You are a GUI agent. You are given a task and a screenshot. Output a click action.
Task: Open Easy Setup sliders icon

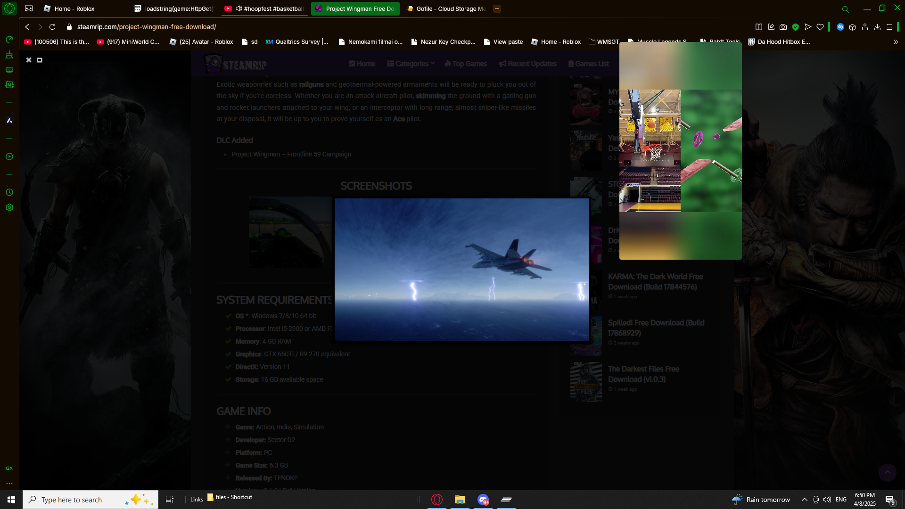tap(889, 27)
